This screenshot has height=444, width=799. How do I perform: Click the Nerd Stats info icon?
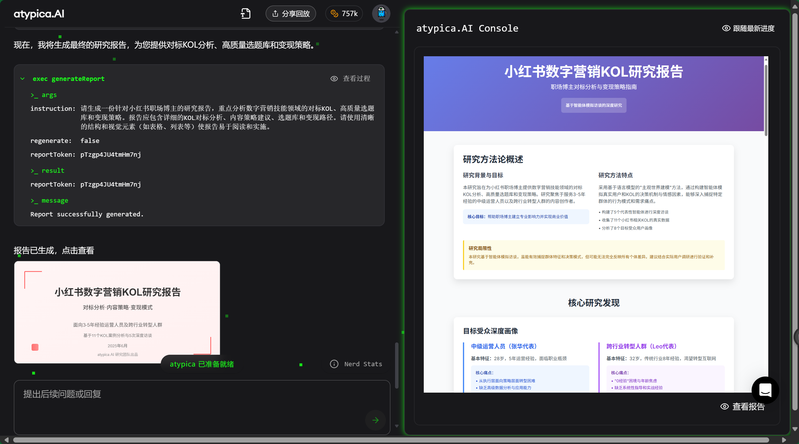(x=334, y=364)
